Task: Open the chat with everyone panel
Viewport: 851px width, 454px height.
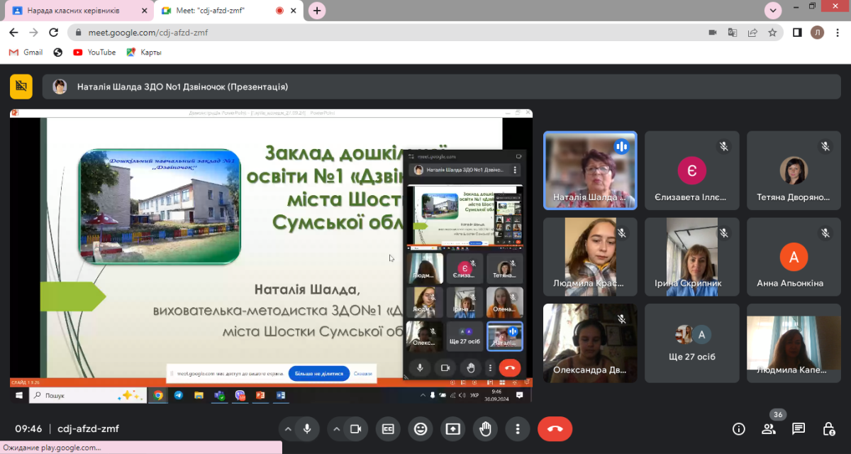Action: 799,428
